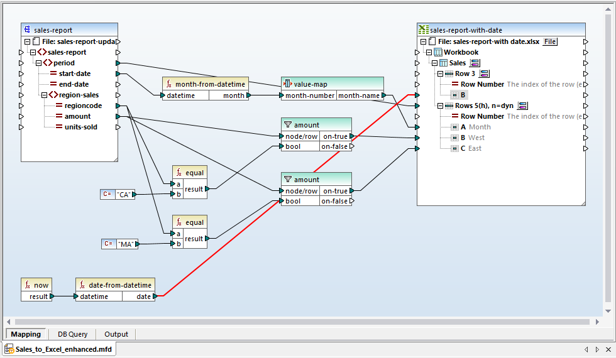Collapse the period node in sales-report
616x358 pixels.
click(38, 63)
